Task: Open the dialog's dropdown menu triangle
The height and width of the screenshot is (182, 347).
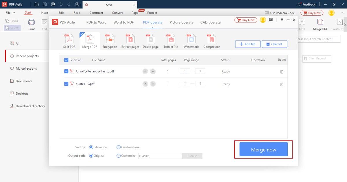Action: click(x=282, y=20)
